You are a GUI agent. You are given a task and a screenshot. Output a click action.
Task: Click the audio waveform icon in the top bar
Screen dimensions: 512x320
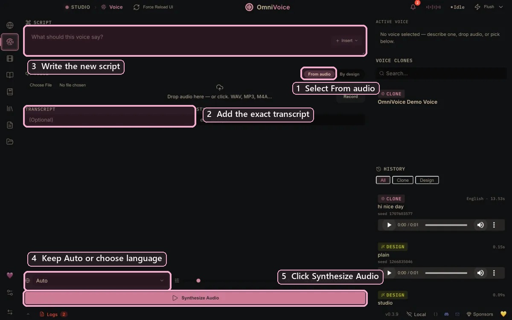tap(433, 7)
